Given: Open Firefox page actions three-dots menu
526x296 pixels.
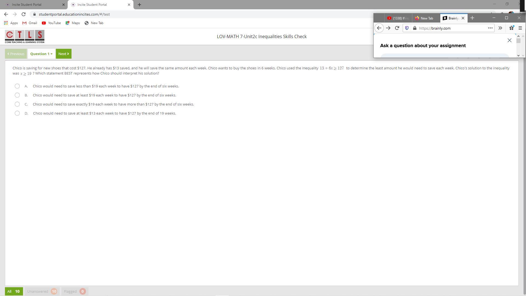Looking at the screenshot, I should tap(490, 28).
